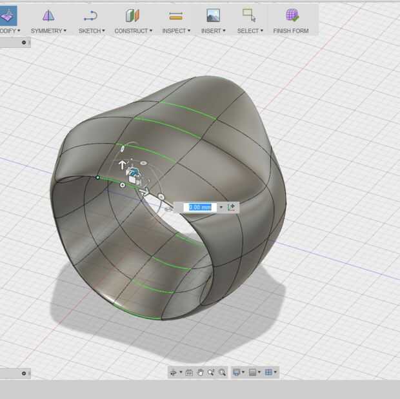The width and height of the screenshot is (400, 399).
Task: Open the SELECT menu
Action: click(250, 30)
